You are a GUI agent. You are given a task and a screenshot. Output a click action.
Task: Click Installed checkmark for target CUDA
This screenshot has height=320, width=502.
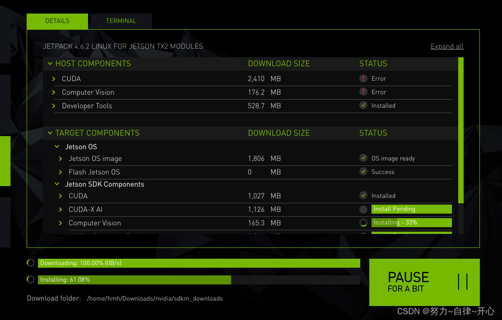tap(363, 195)
